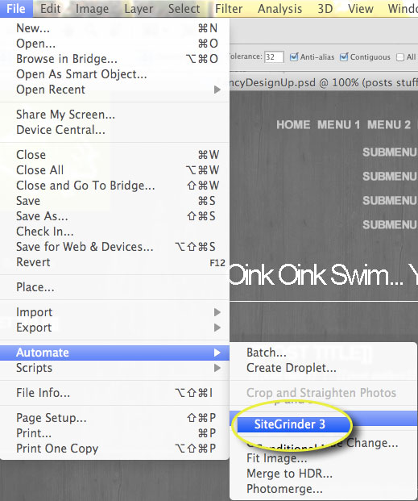Open the View menu
The height and width of the screenshot is (501, 418).
[361, 9]
